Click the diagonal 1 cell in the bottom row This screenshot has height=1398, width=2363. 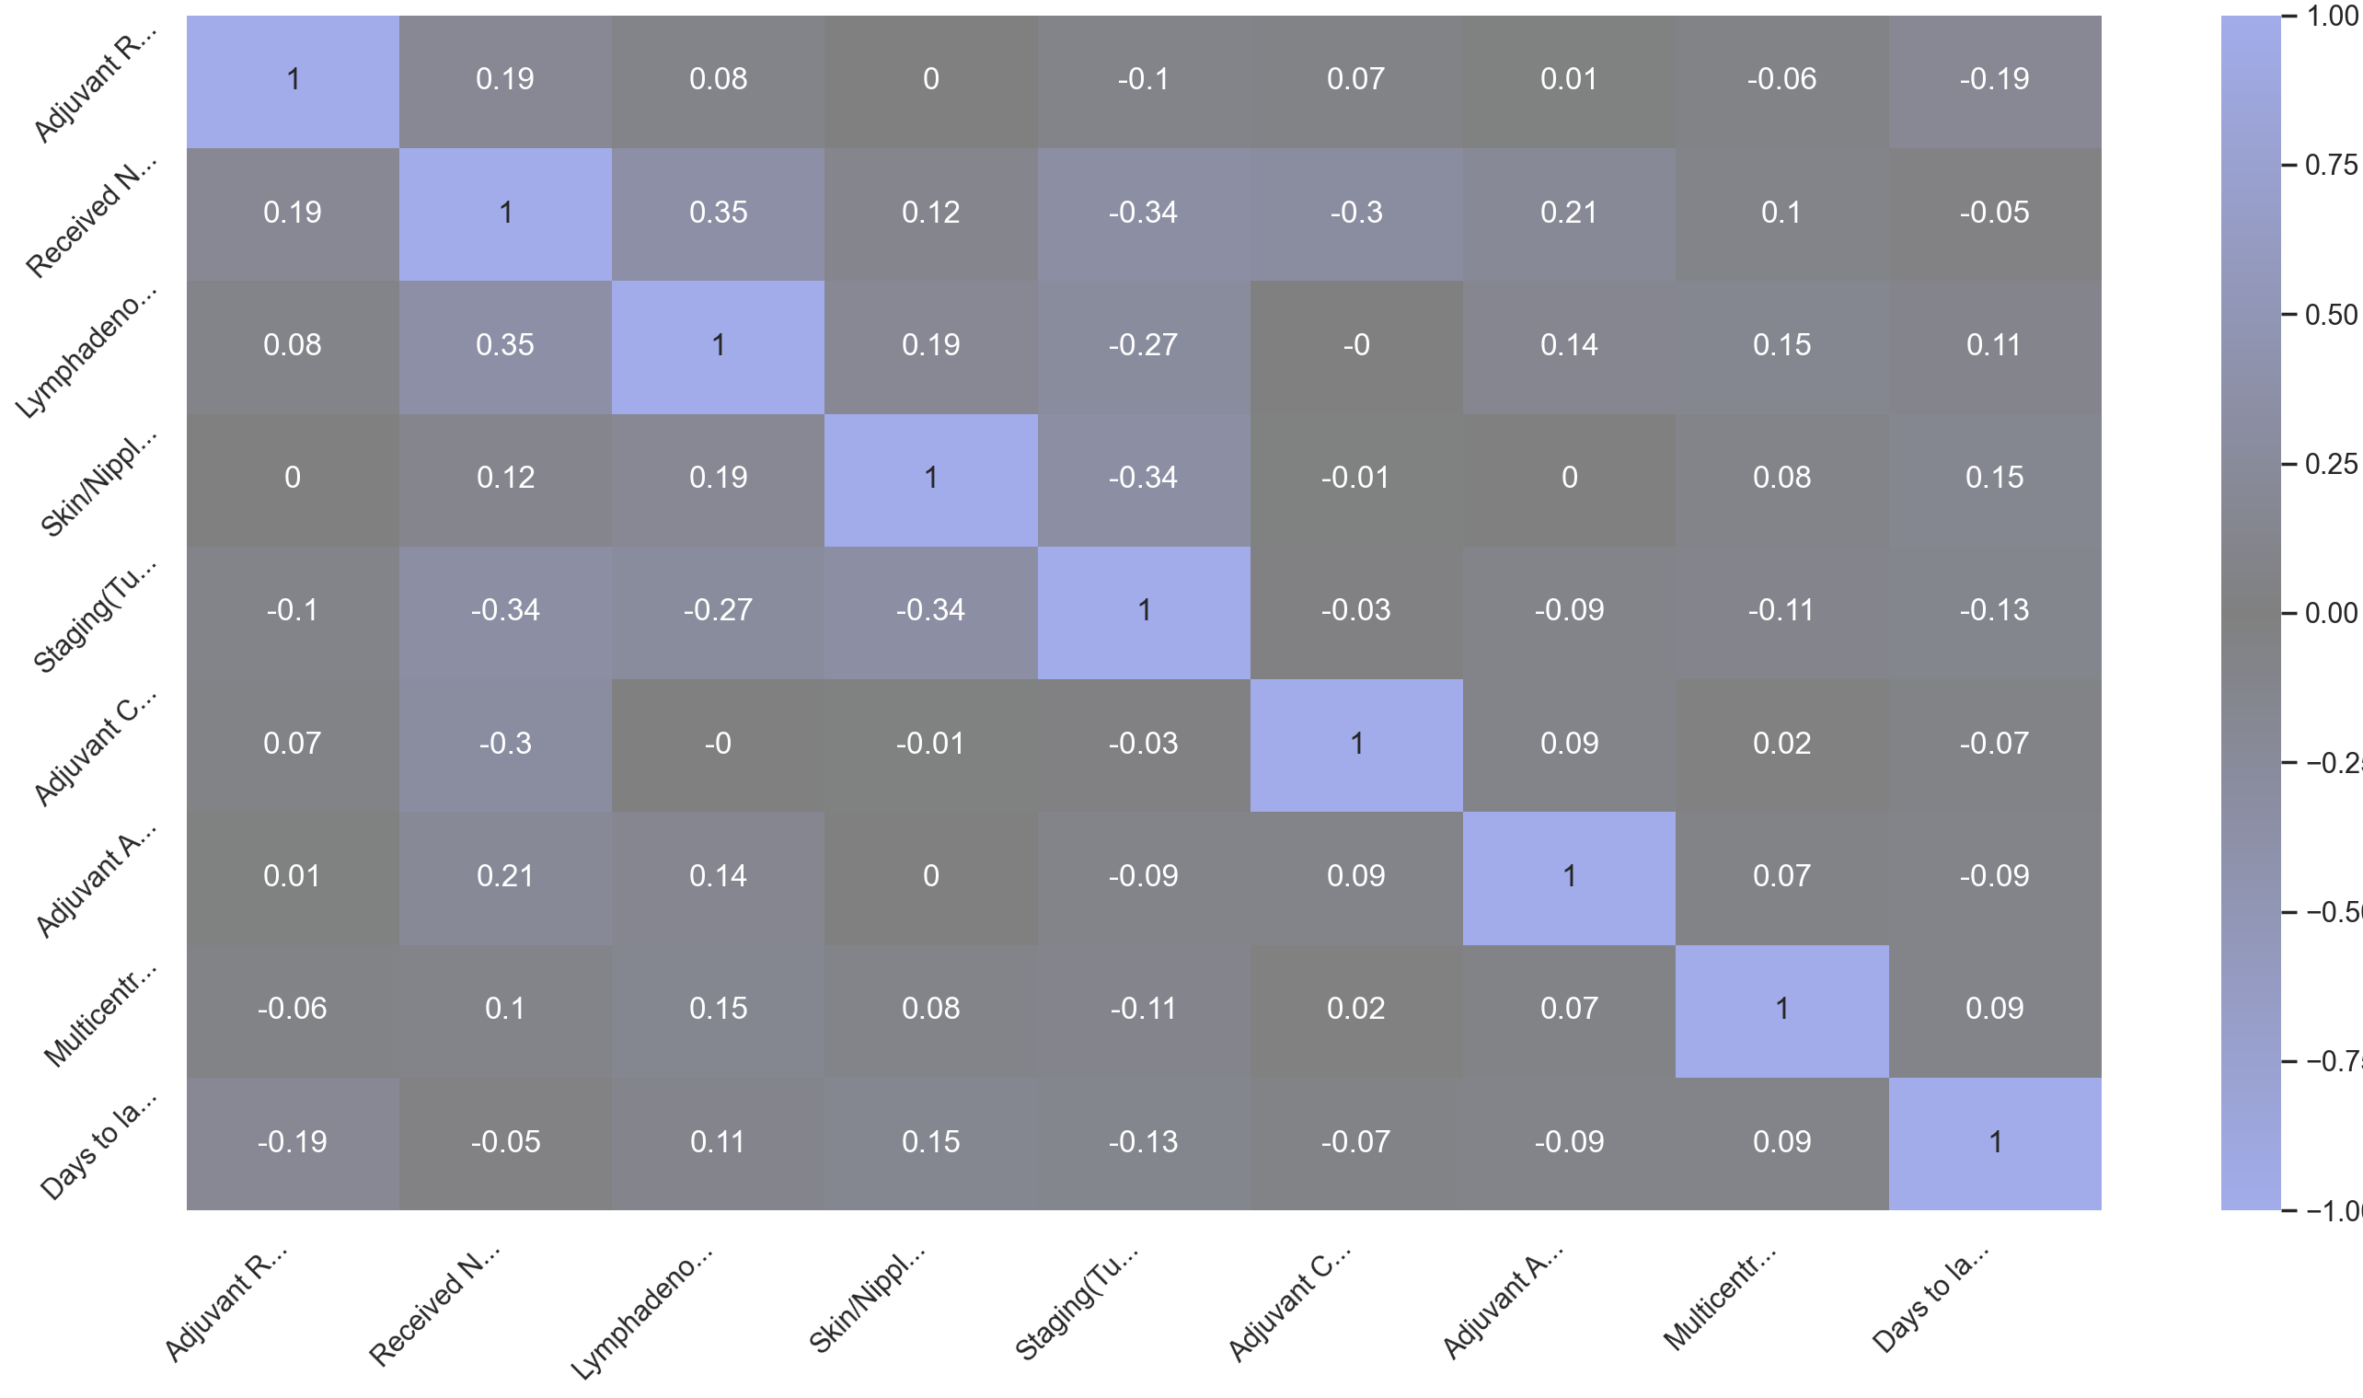click(x=1994, y=1142)
